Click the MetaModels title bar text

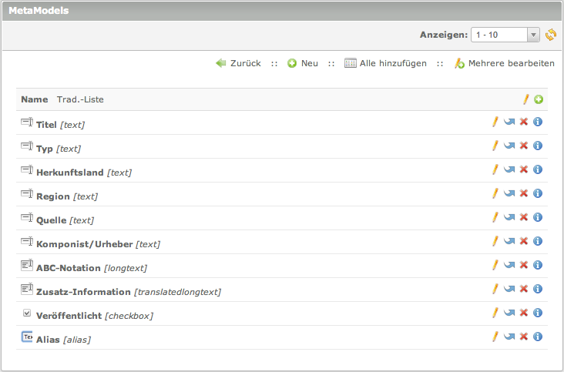tap(39, 11)
